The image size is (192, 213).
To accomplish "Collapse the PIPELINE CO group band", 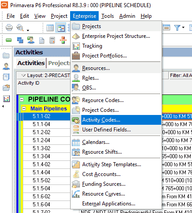I will click(22, 99).
